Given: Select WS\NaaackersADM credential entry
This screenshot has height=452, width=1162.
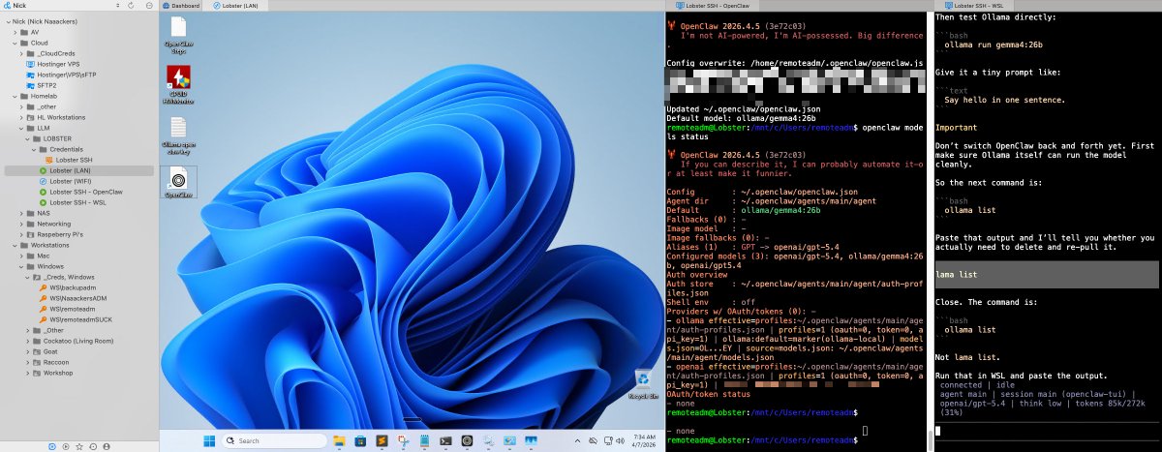Looking at the screenshot, I should tap(71, 298).
